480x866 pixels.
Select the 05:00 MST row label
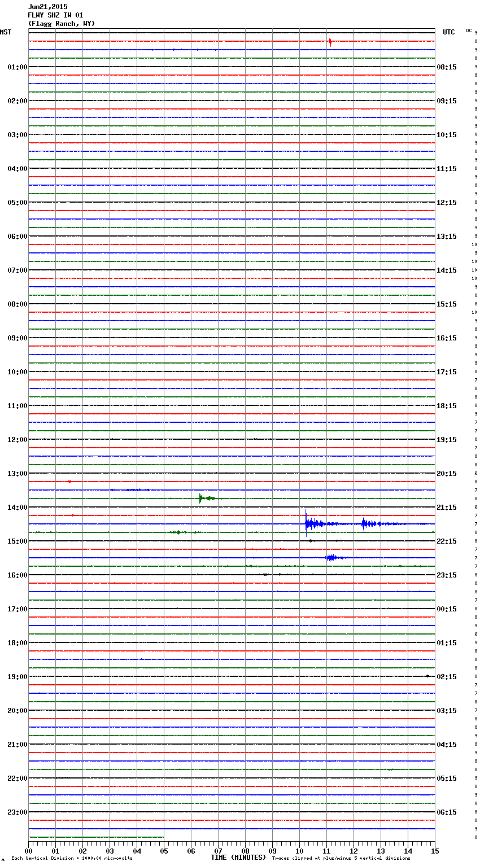tap(18, 203)
